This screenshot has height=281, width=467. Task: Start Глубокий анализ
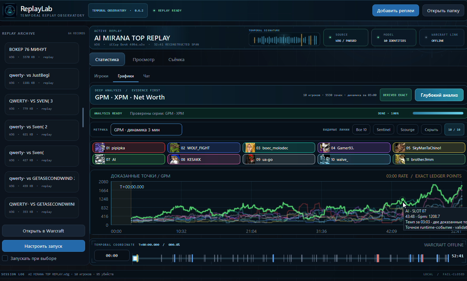439,95
